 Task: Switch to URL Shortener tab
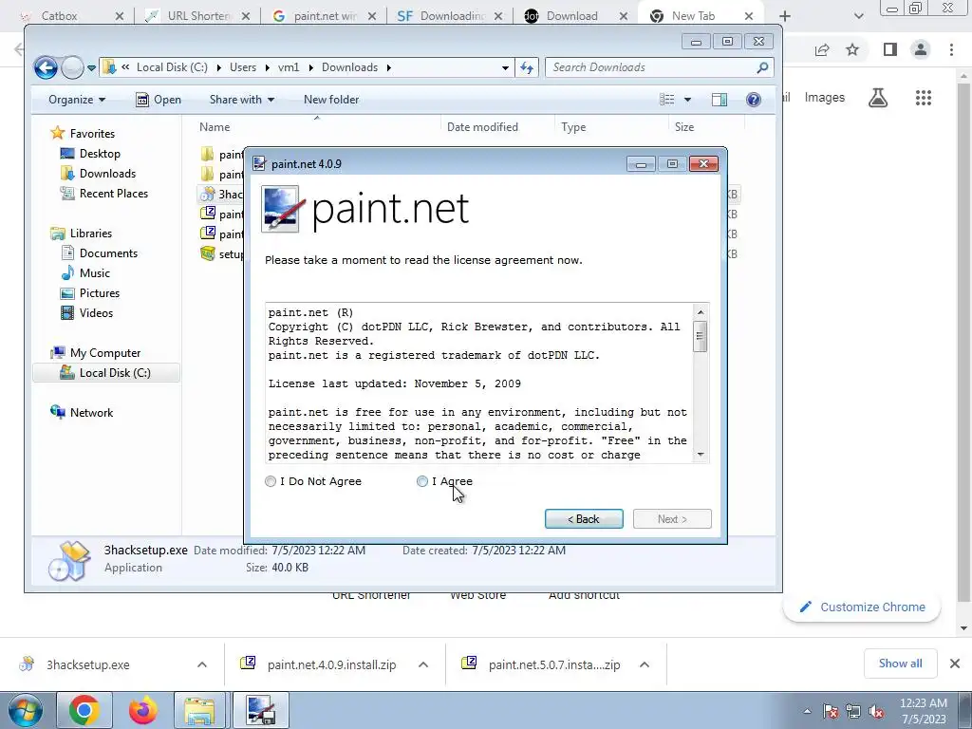click(x=198, y=16)
